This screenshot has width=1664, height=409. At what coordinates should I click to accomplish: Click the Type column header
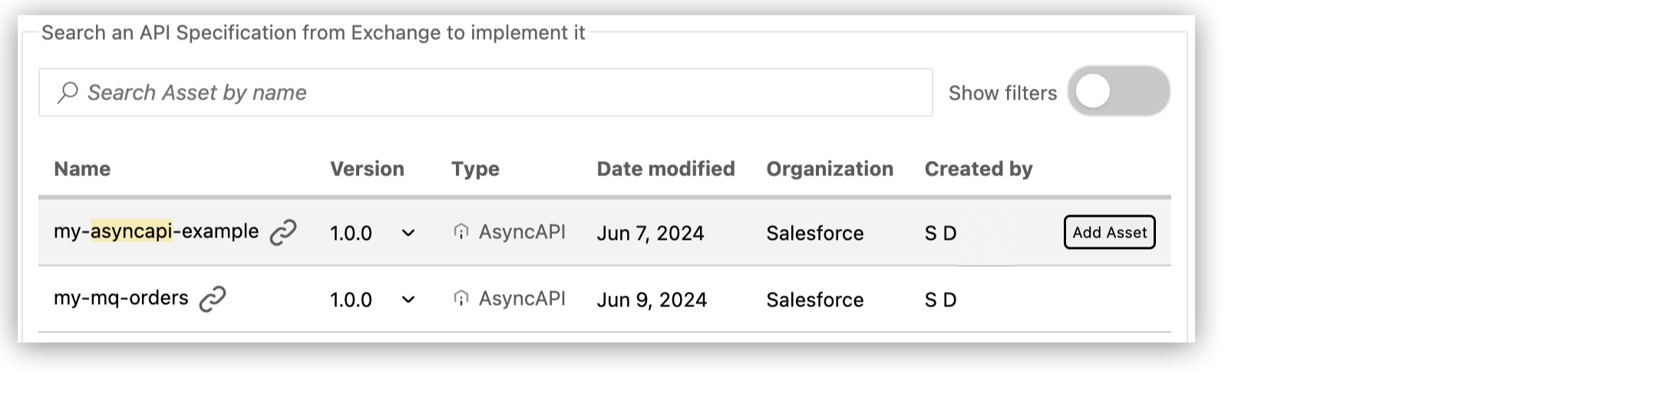475,169
